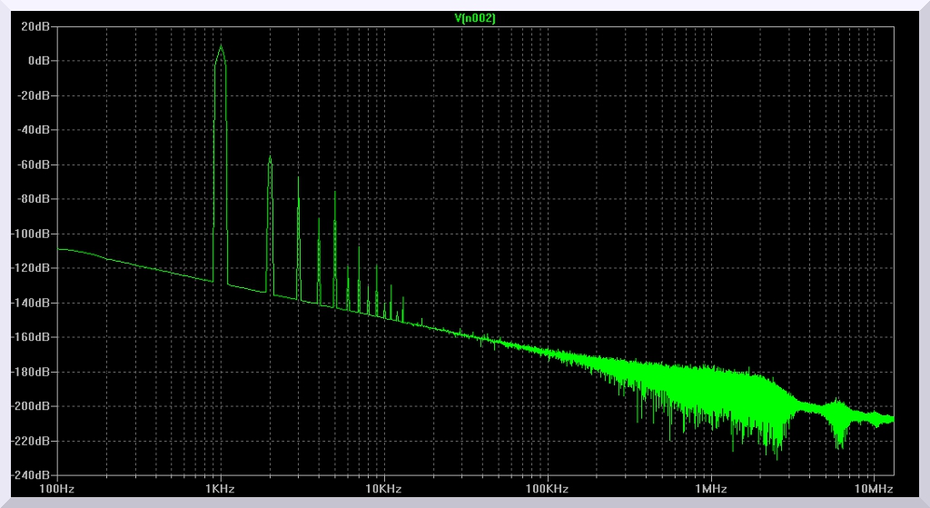Image resolution: width=930 pixels, height=508 pixels.
Task: Click the -40dB axis label
Action: [35, 130]
